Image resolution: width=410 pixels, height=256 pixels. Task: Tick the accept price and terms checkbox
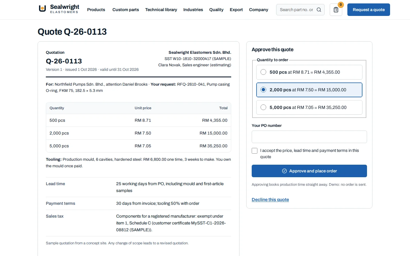coord(255,151)
